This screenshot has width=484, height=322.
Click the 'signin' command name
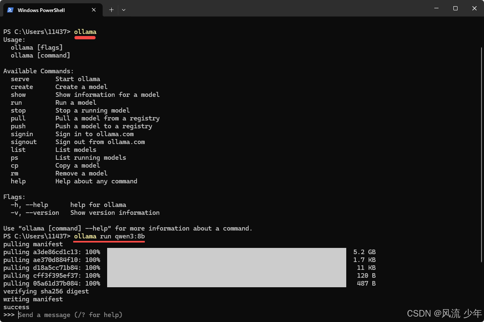point(22,134)
